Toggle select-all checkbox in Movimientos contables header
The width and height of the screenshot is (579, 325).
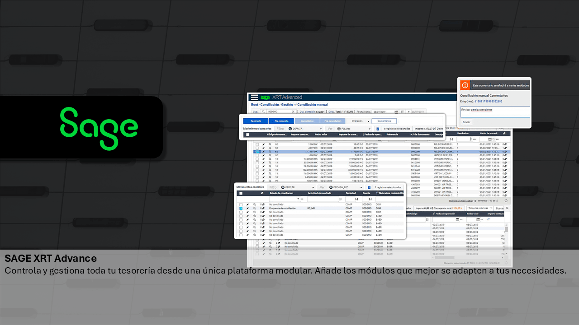pos(241,193)
